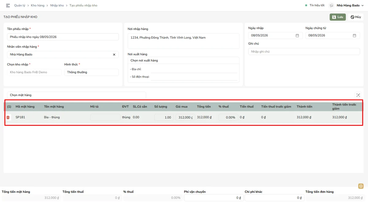Open Nhà Hàng Bado account dropdown
The image size is (368, 203).
point(350,6)
